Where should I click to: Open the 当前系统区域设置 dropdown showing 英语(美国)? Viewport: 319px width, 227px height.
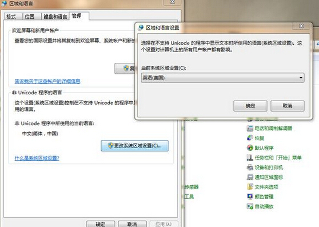coord(223,78)
